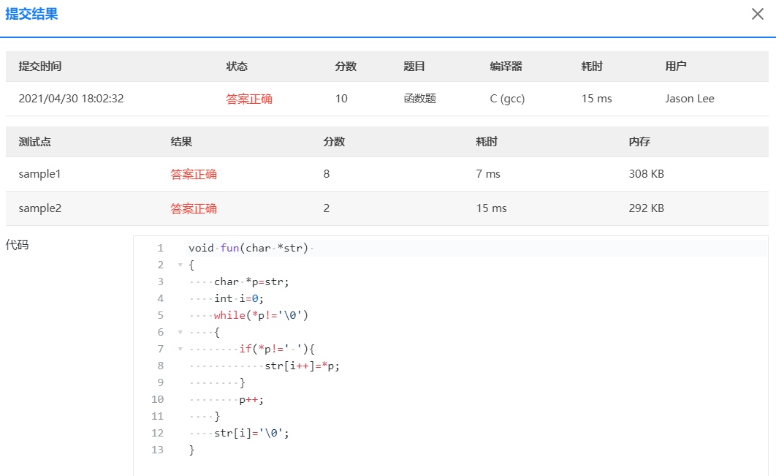Click line number 13 in code gutter

[x=157, y=450]
